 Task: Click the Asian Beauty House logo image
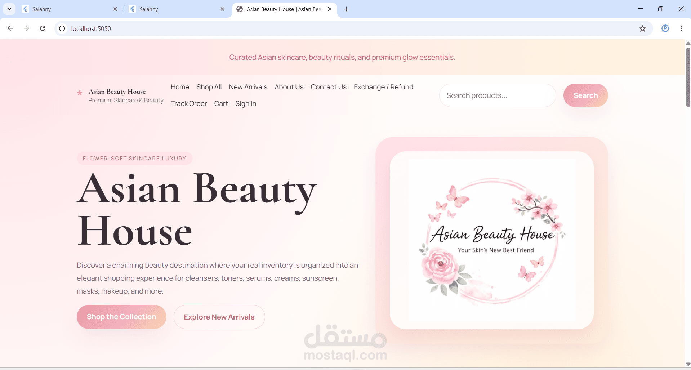tap(492, 240)
